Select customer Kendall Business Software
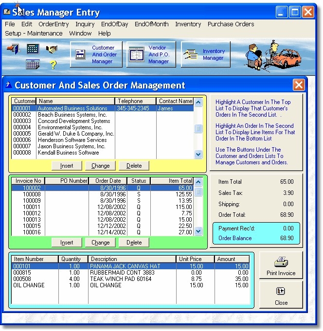The image size is (323, 331). 103,153
